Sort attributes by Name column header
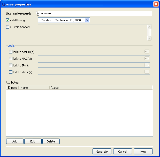 pos(34,88)
